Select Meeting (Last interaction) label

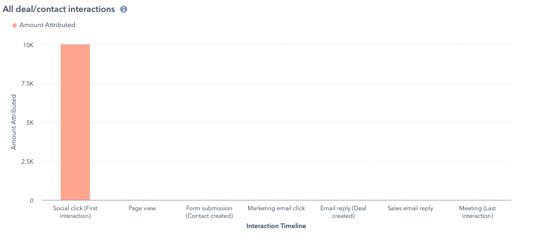(x=477, y=212)
